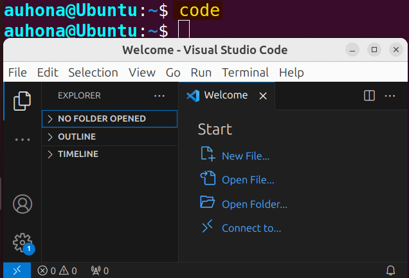Image resolution: width=409 pixels, height=278 pixels.
Task: Open the Terminal menu
Action: click(245, 72)
